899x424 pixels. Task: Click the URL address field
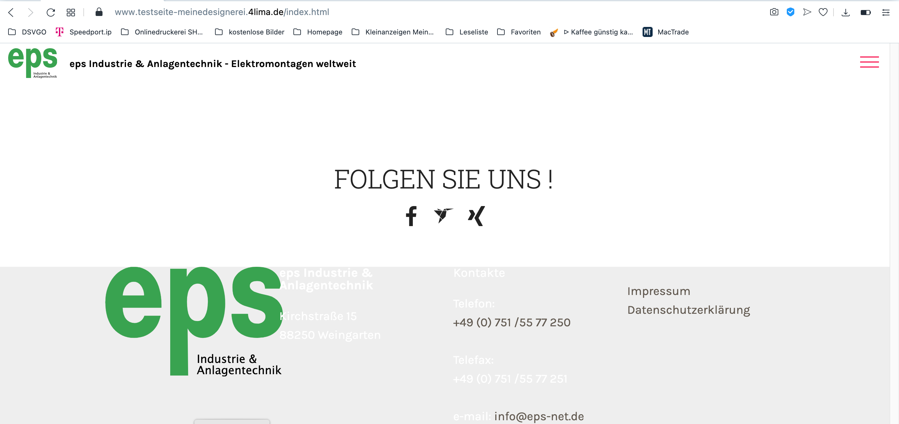pyautogui.click(x=222, y=12)
